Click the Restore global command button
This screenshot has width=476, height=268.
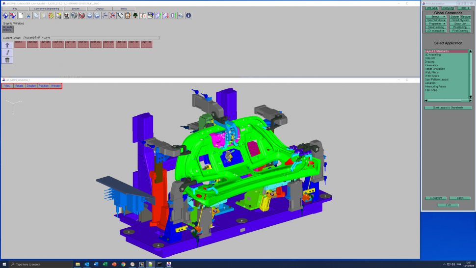pos(465,17)
